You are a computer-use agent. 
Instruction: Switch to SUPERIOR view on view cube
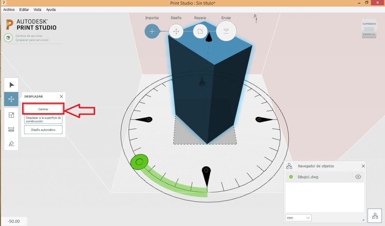(369, 24)
